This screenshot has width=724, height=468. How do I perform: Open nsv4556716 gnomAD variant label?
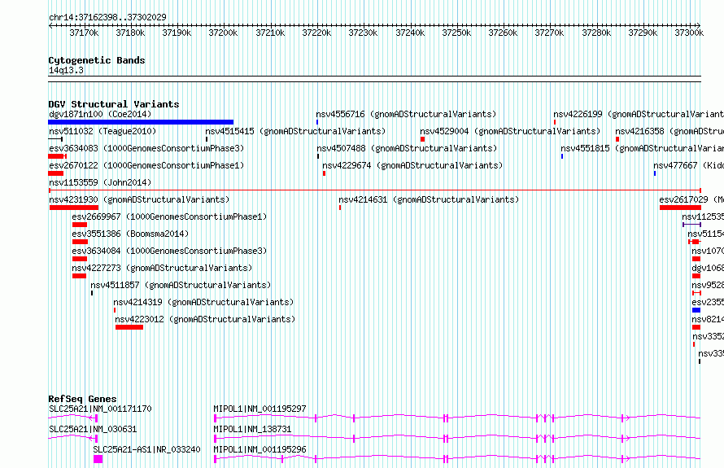tap(406, 114)
